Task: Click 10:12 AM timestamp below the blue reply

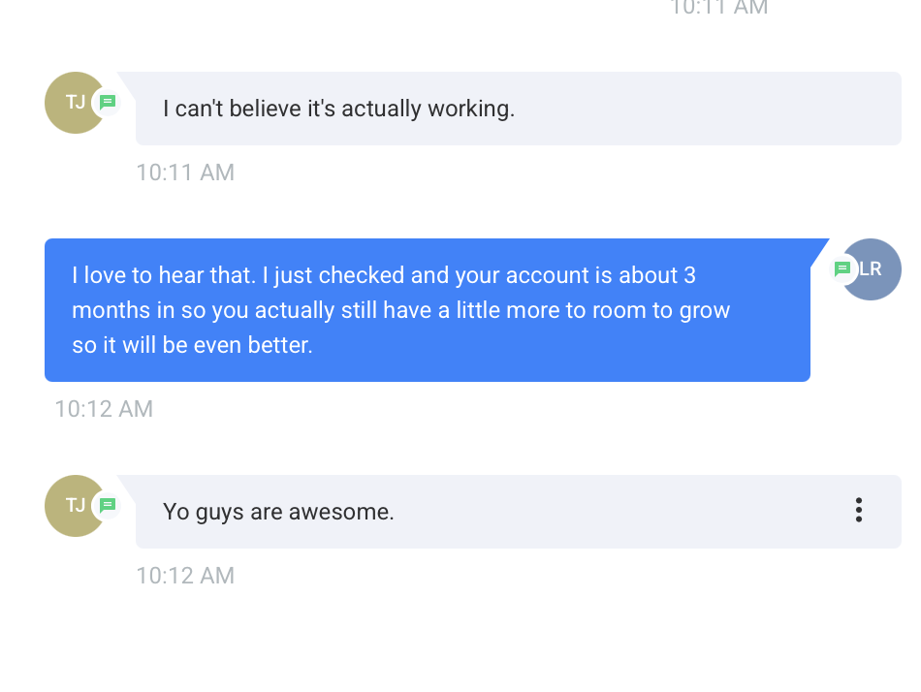Action: click(104, 409)
